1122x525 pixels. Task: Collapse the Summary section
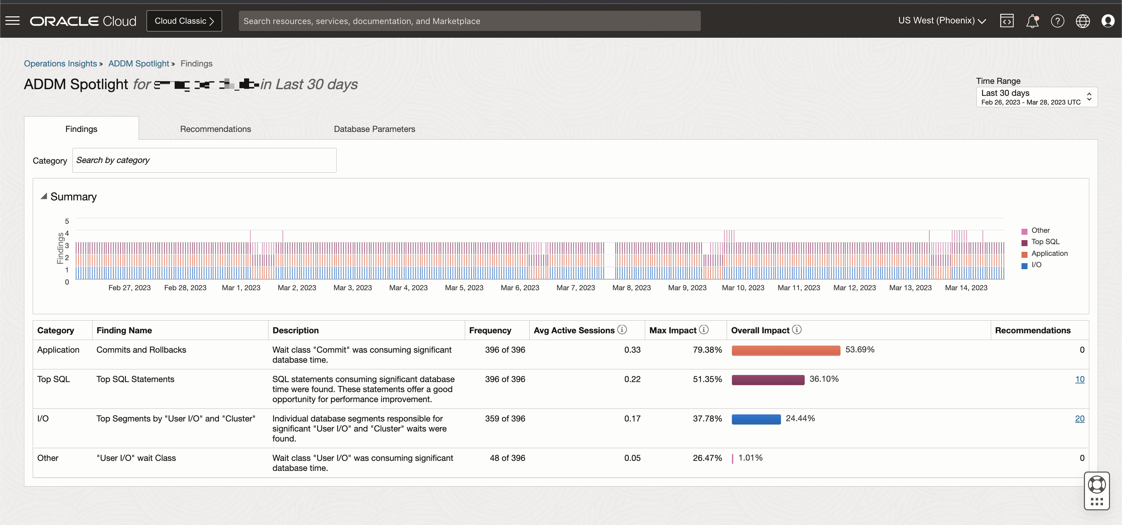pyautogui.click(x=45, y=196)
